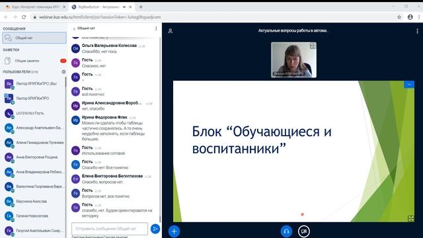Make the webcam video fullscreen

click(313, 46)
